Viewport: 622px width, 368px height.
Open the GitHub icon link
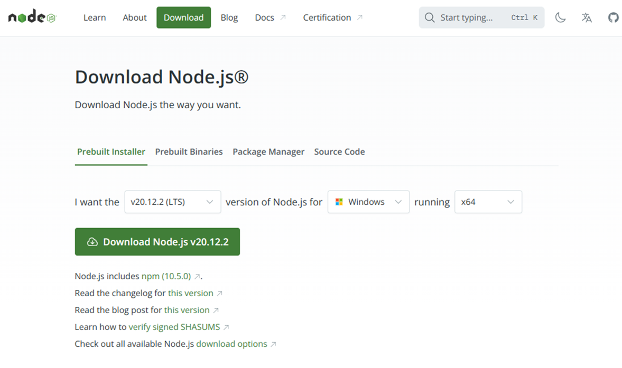(613, 17)
